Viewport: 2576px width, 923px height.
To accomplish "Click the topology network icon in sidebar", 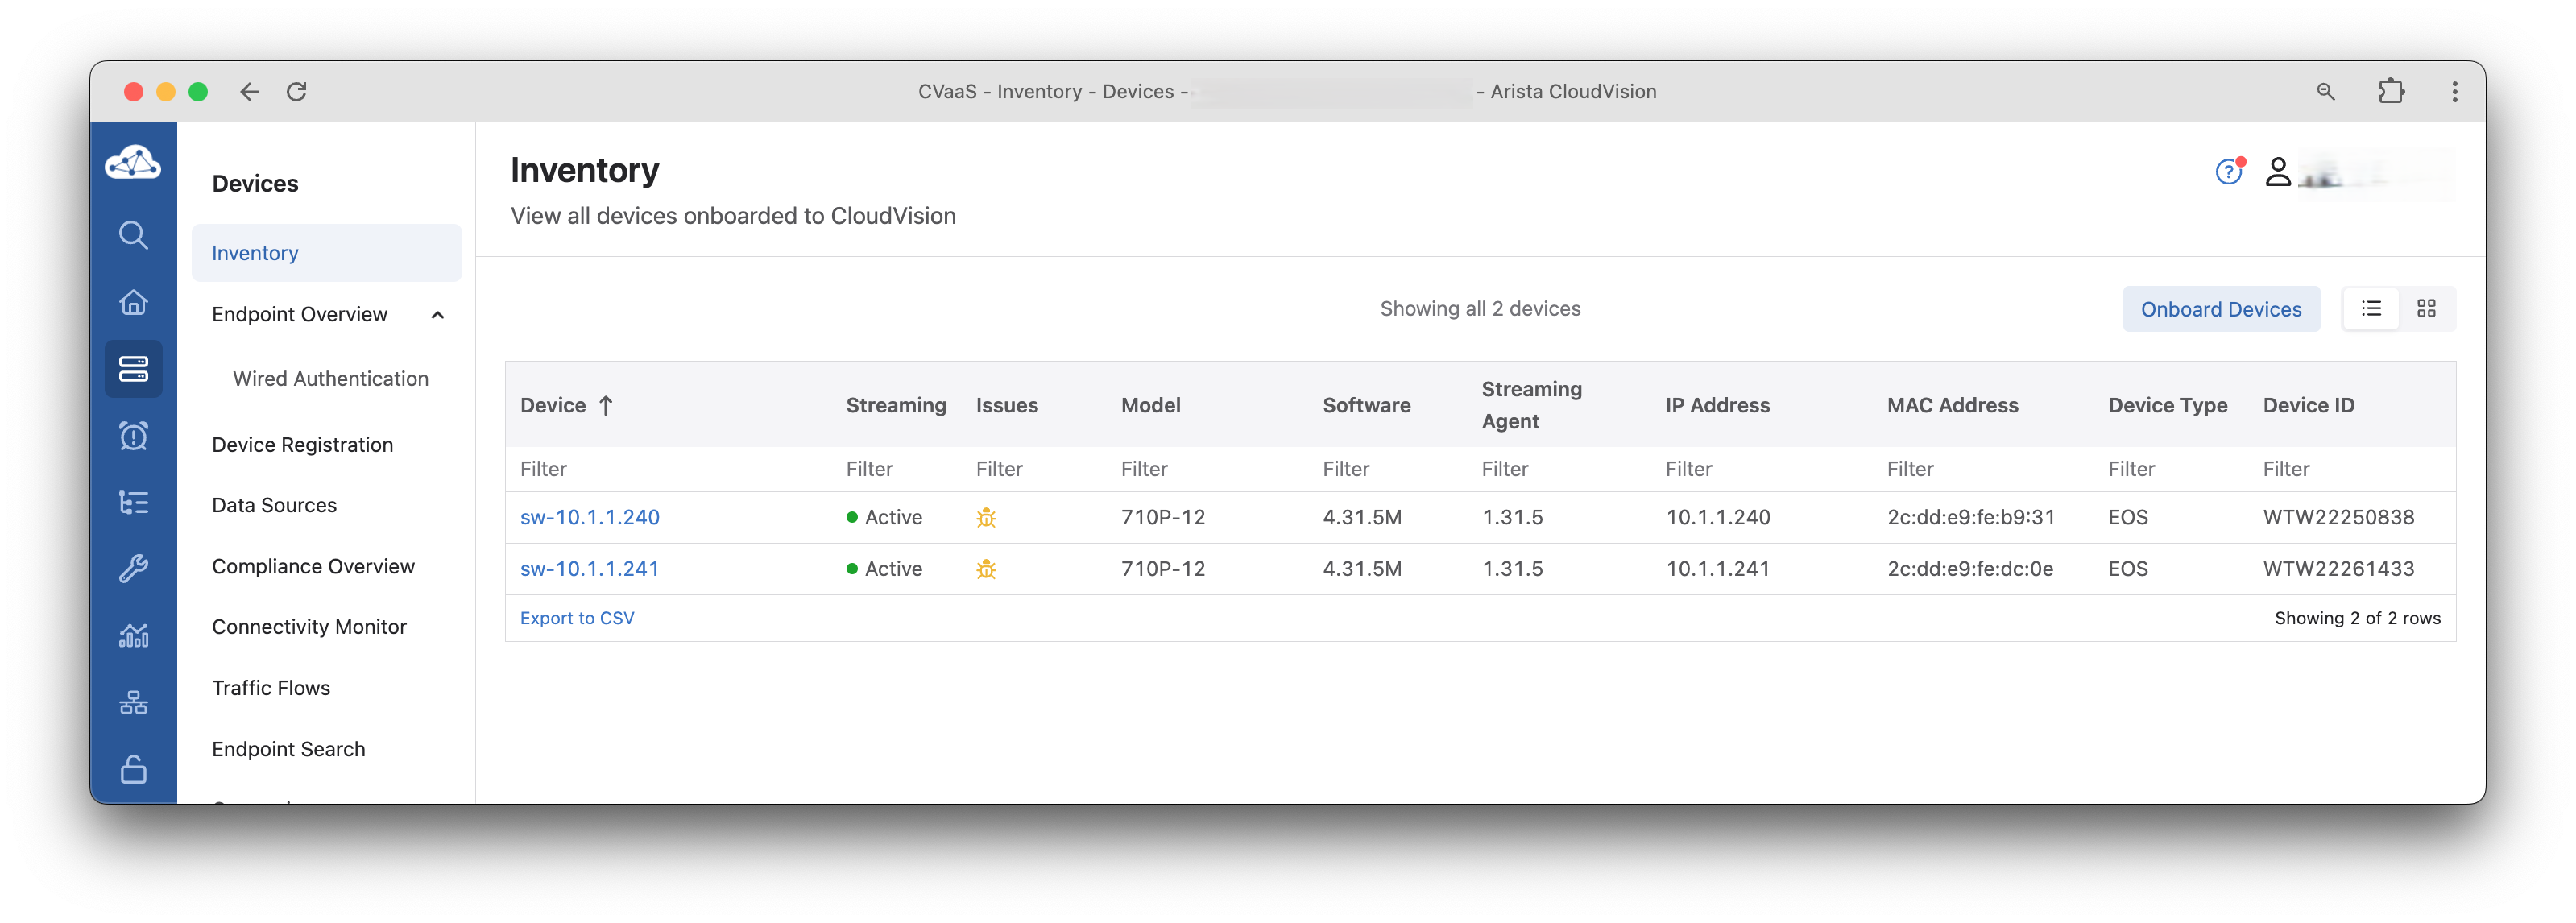I will click(133, 703).
